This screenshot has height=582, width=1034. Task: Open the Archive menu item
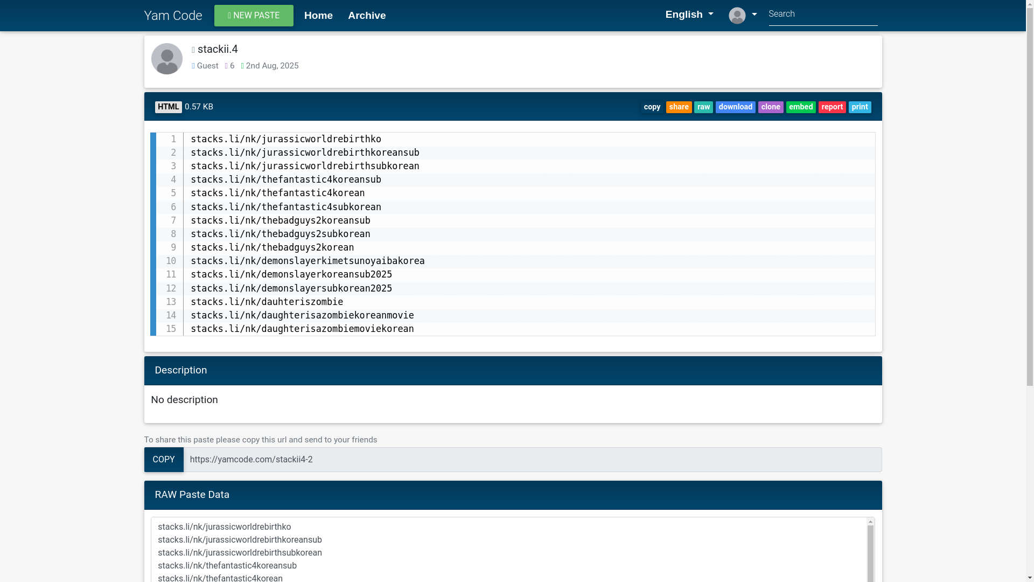[x=367, y=16]
